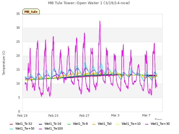Toggle the Wat1_Ts-8 series legend label
Image resolution: width=179 pixels, height=134 pixels.
tap(80, 124)
